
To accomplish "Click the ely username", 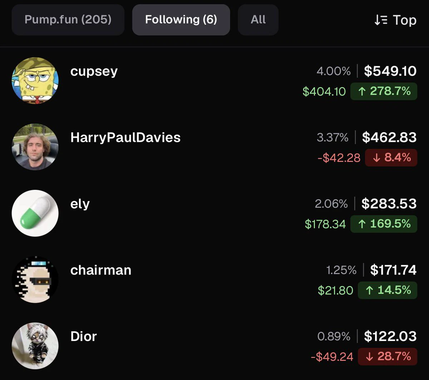I will point(80,204).
